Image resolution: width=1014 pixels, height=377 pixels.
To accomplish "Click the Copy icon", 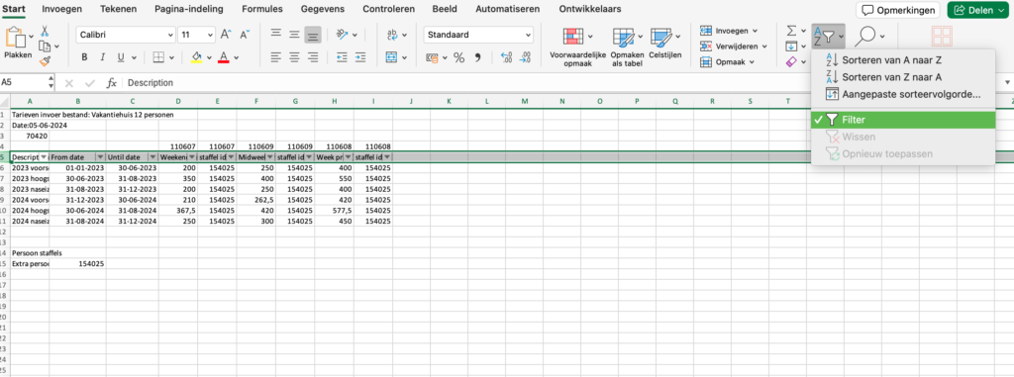I will pos(45,46).
